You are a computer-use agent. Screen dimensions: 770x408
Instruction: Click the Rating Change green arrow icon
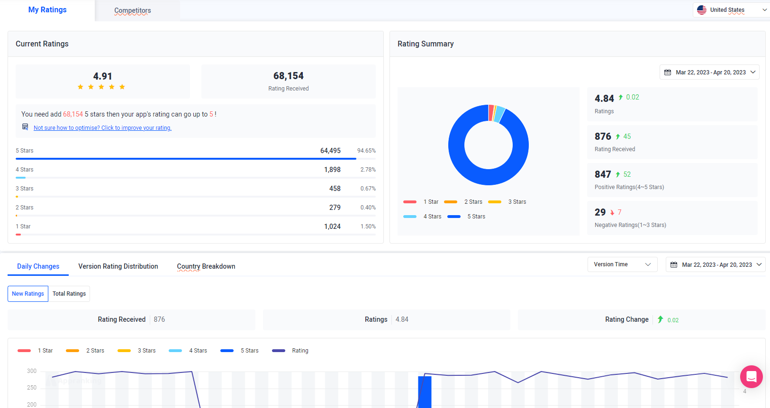coord(661,319)
